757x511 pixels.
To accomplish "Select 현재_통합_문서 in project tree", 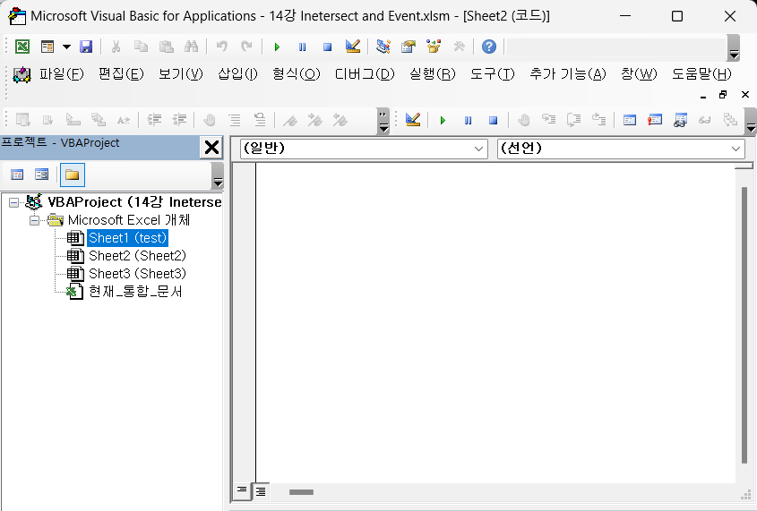I will [x=135, y=292].
